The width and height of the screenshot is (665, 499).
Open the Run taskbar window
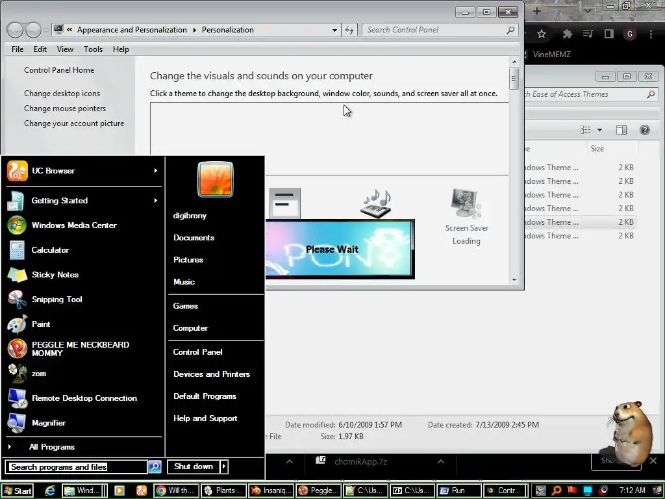[459, 491]
